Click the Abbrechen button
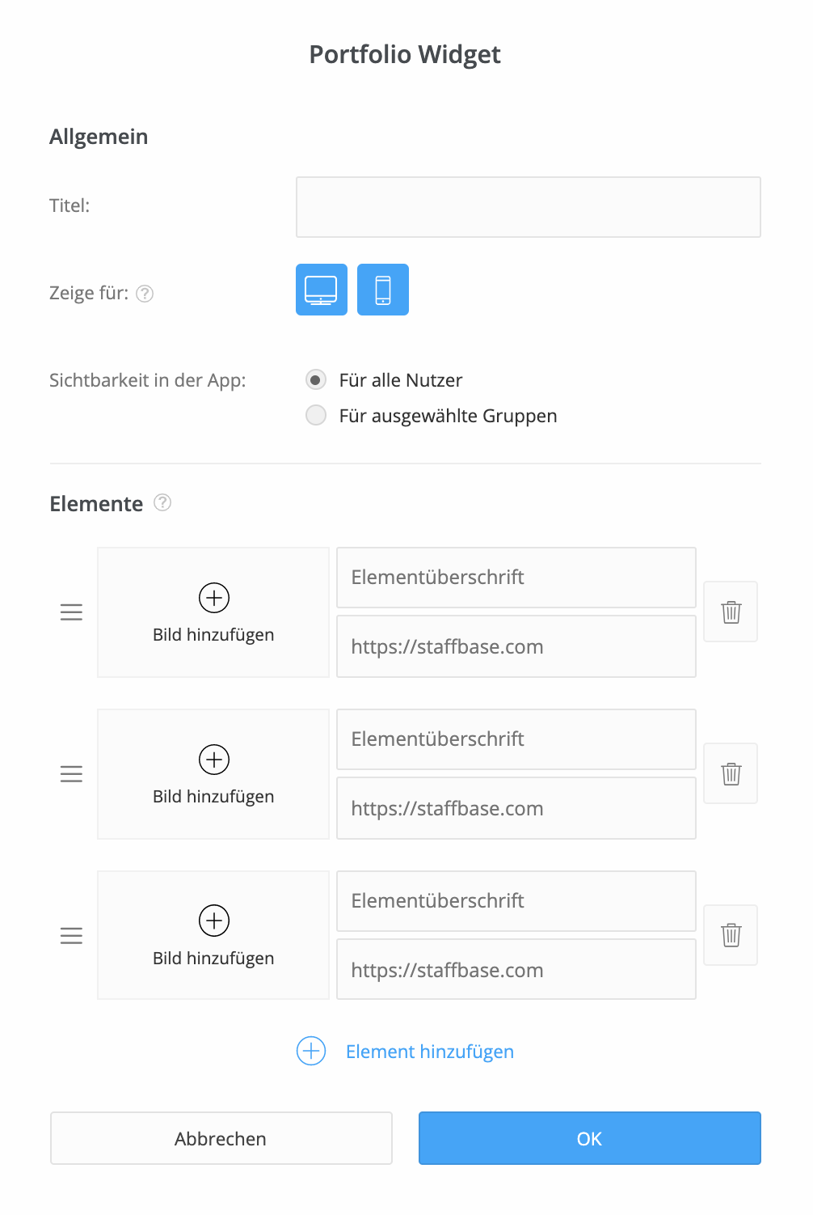This screenshot has height=1215, width=813. click(x=221, y=1138)
